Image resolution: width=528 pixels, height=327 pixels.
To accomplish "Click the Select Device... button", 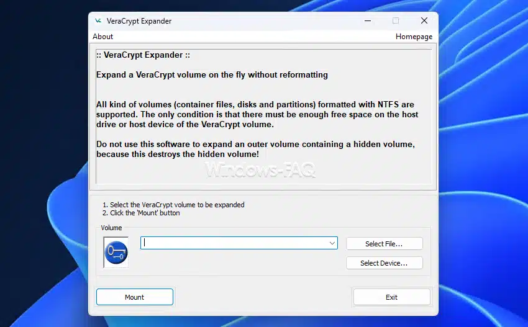I will point(385,263).
